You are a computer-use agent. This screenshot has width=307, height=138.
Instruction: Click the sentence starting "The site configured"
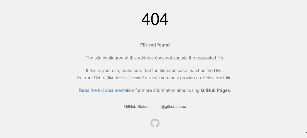click(155, 58)
